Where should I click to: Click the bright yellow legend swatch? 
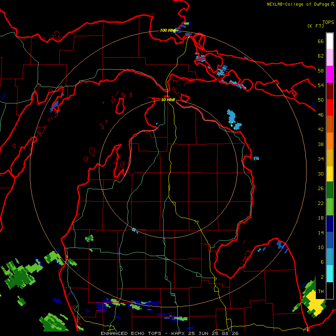point(330,174)
